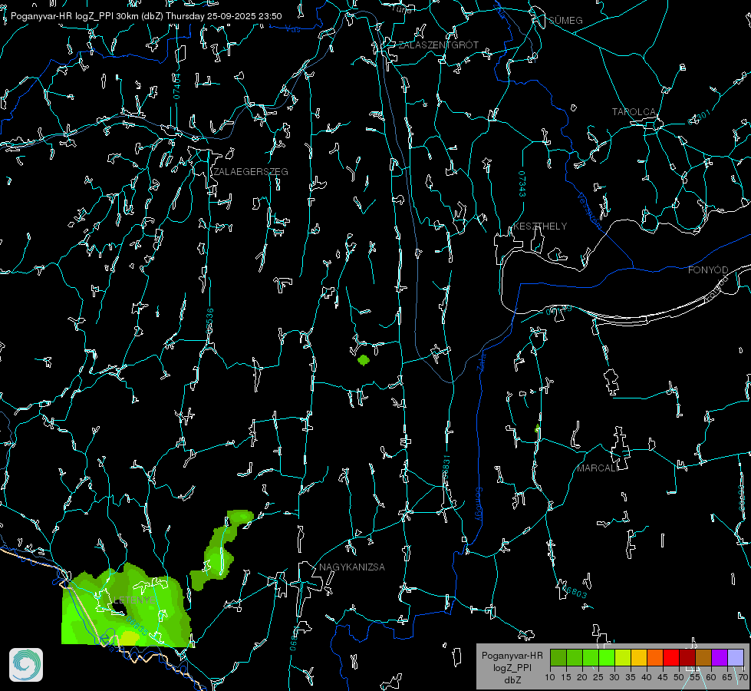Click the large radar echo over Letenye
The height and width of the screenshot is (691, 751).
[127, 604]
